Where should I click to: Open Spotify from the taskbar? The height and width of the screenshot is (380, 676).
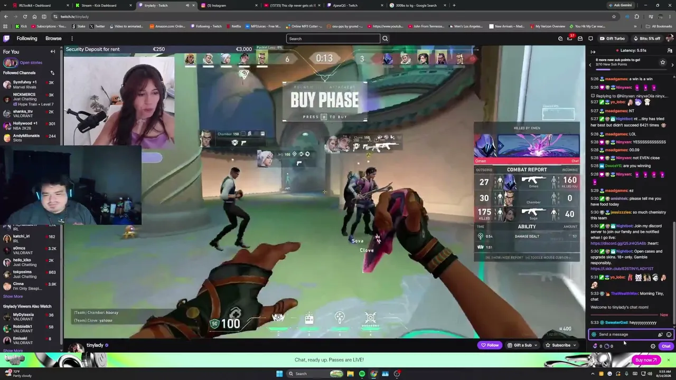pyautogui.click(x=362, y=374)
